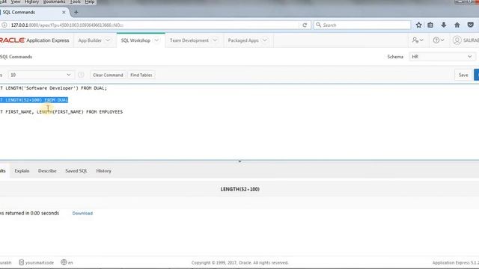Switch to the Describe tab
479x269 pixels.
[x=47, y=171]
